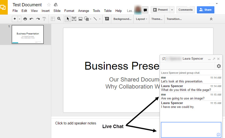225x138 pixels.
Task: Select the Shape tool
Action: [x=86, y=19]
